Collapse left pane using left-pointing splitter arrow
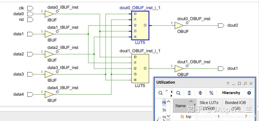The image size is (259, 121). (x=171, y=92)
